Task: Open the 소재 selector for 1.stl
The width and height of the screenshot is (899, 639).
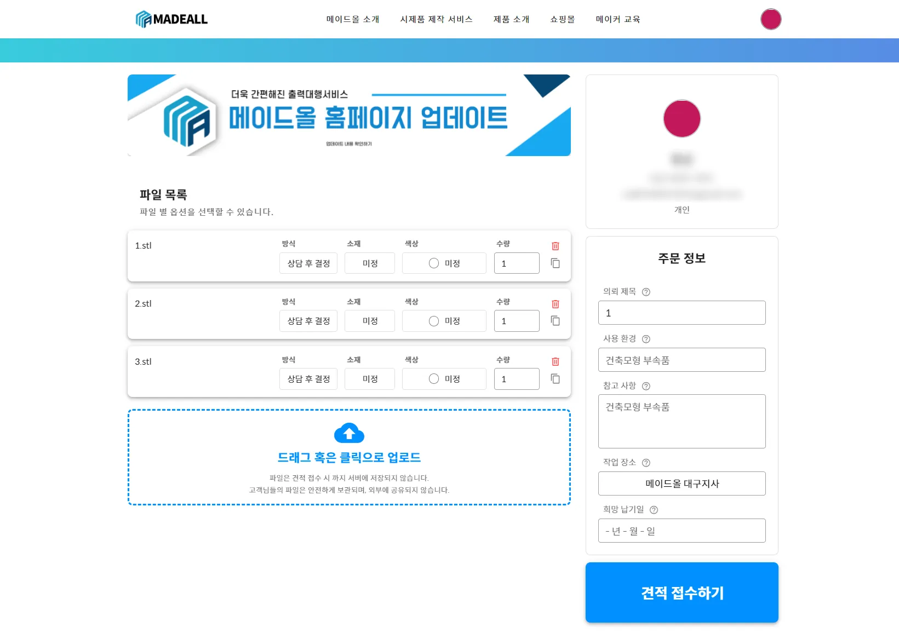Action: pos(370,263)
